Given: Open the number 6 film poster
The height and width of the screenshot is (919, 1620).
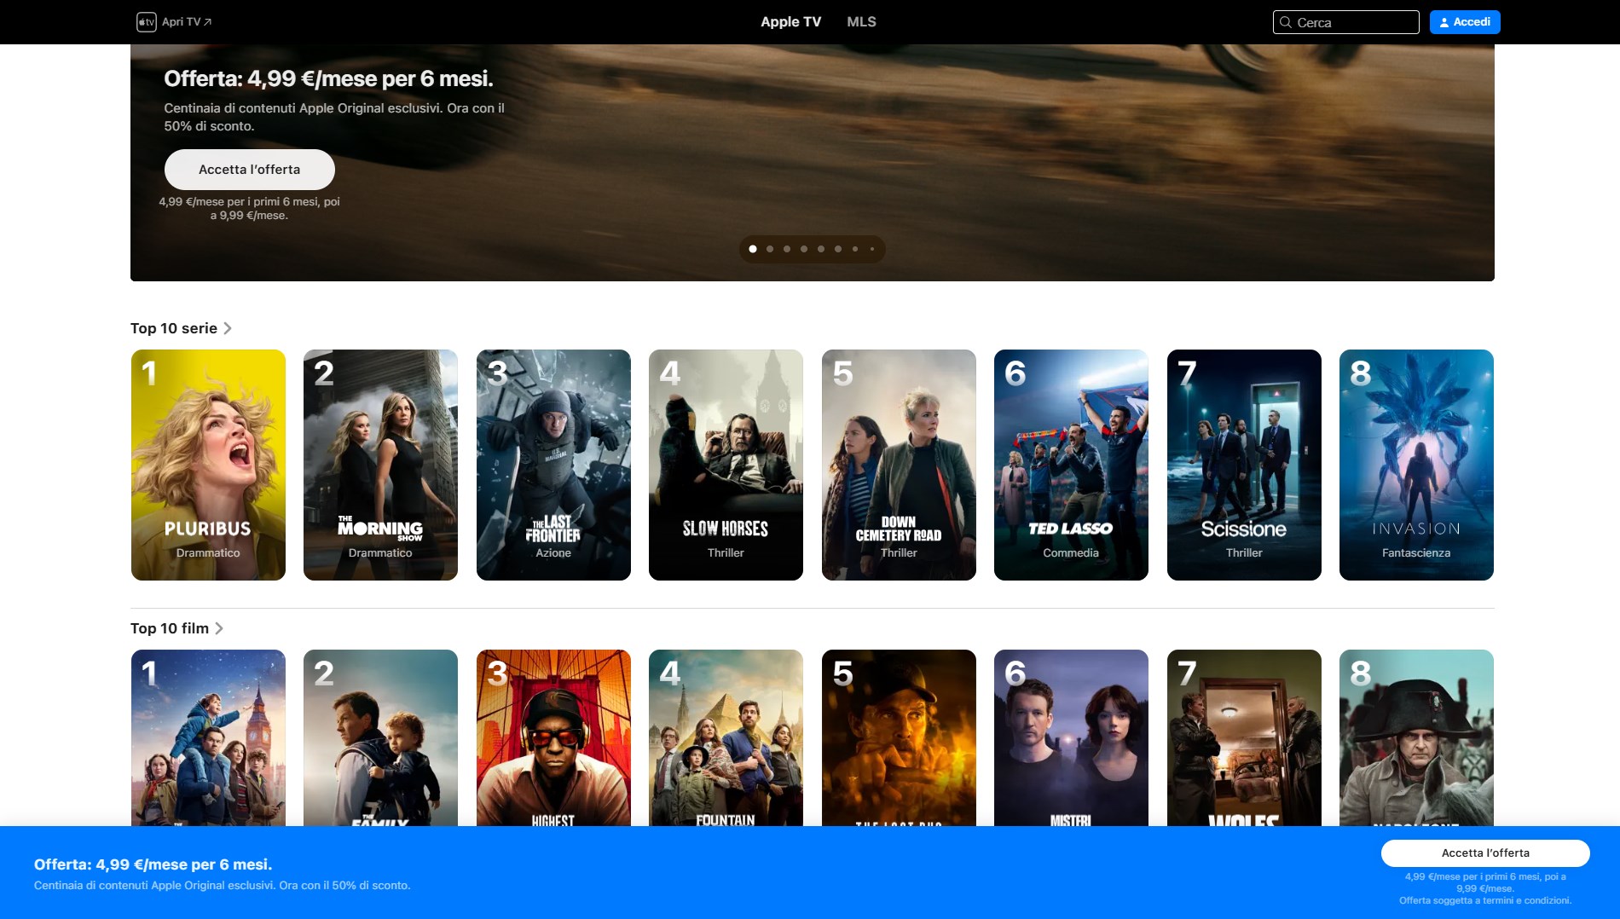Looking at the screenshot, I should click(1071, 737).
